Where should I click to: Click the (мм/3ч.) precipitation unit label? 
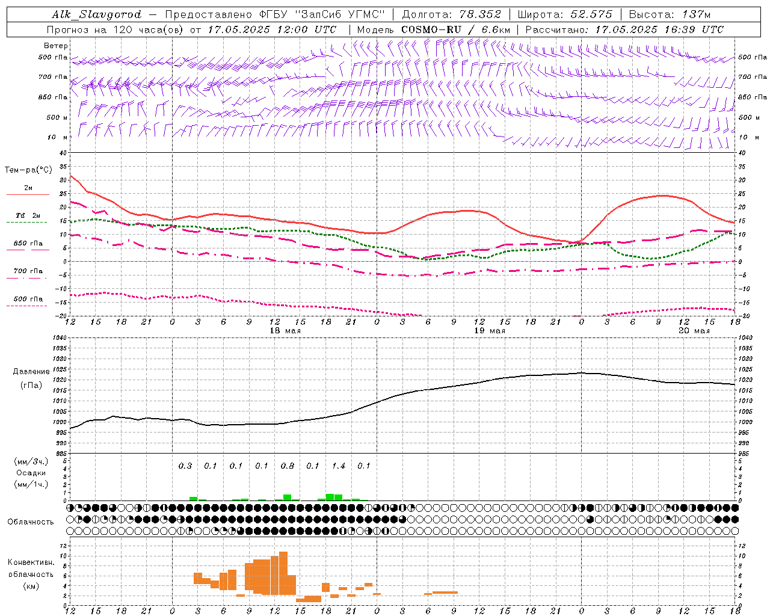click(x=31, y=461)
